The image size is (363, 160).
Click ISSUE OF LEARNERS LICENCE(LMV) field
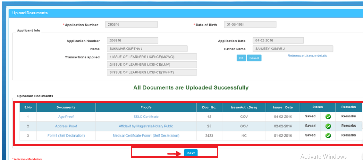tap(152, 65)
